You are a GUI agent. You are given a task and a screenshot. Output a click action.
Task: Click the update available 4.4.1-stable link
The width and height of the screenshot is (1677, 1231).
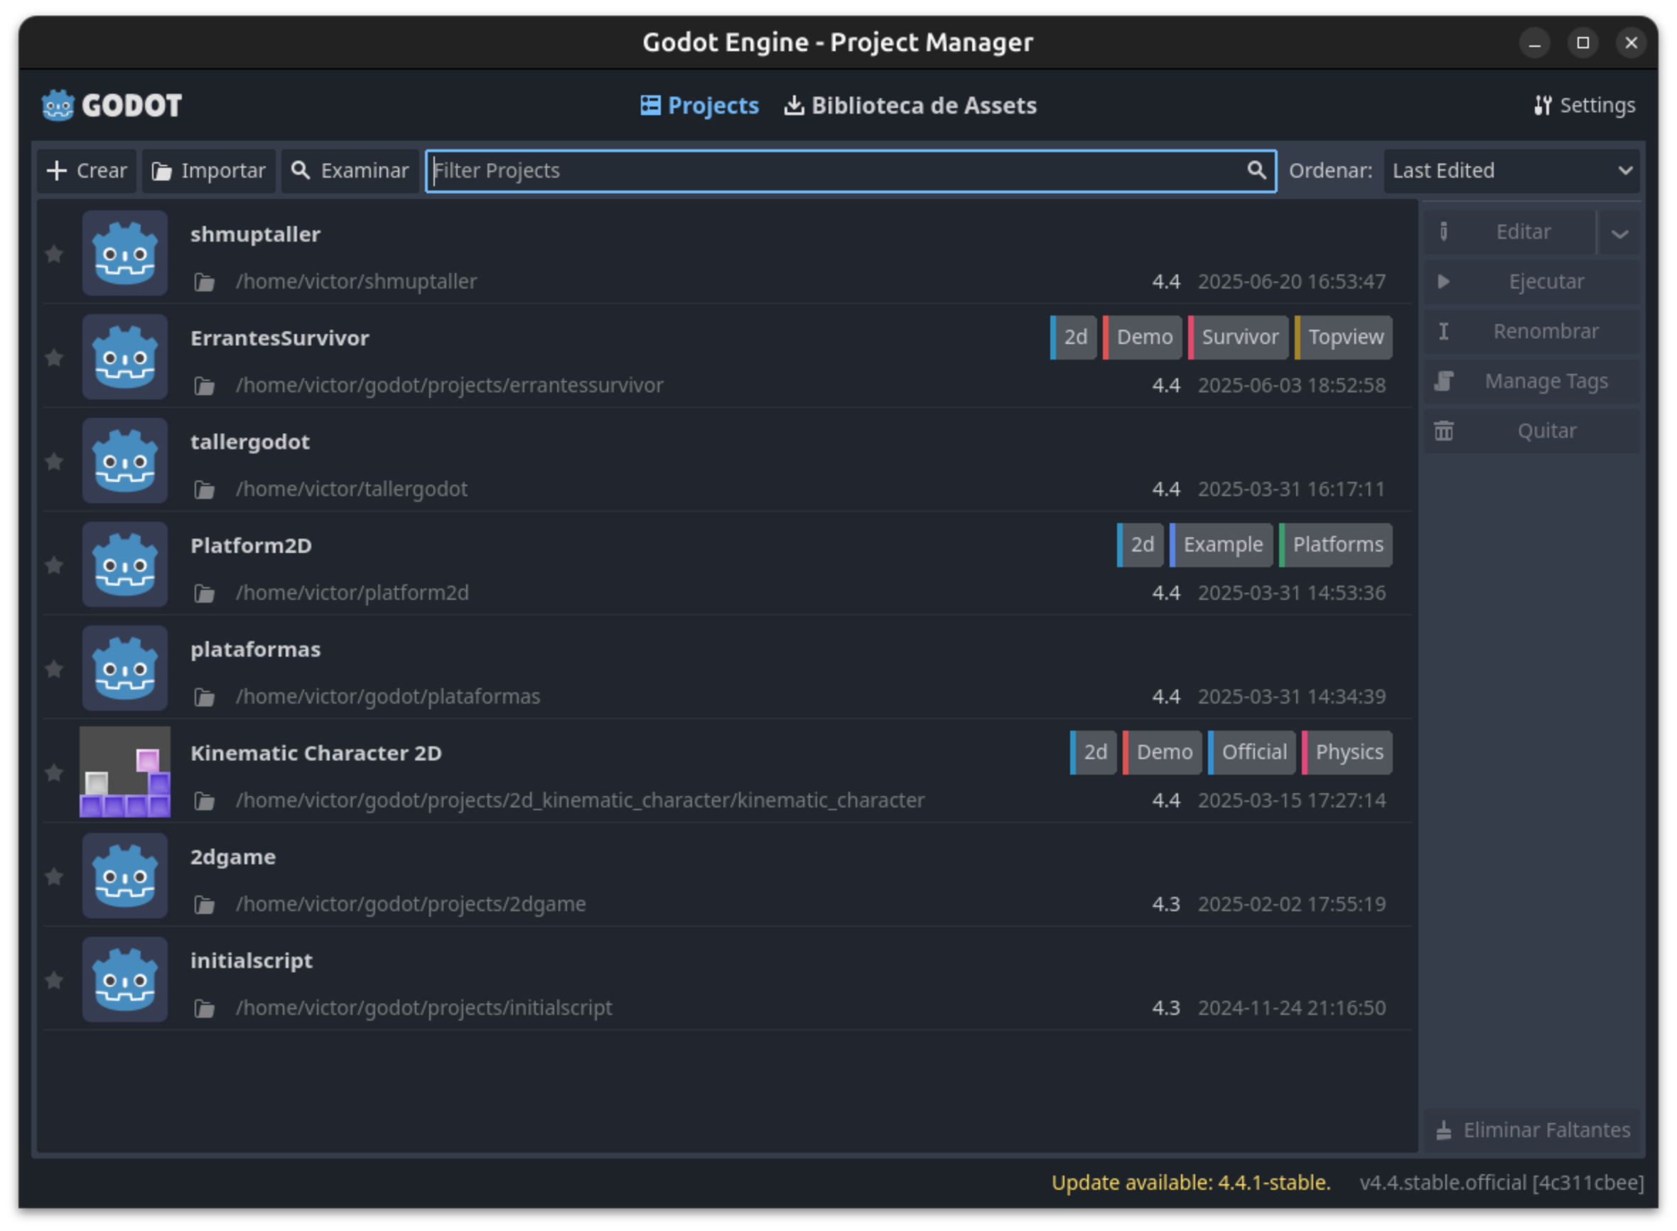point(1190,1183)
